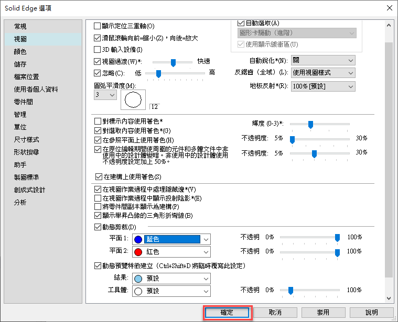Open the 管理 category
The height and width of the screenshot is (322, 398).
20,115
